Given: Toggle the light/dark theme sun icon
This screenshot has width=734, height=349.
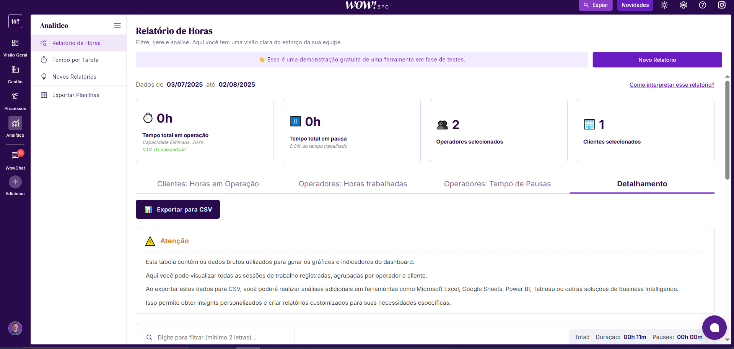Looking at the screenshot, I should coord(664,5).
